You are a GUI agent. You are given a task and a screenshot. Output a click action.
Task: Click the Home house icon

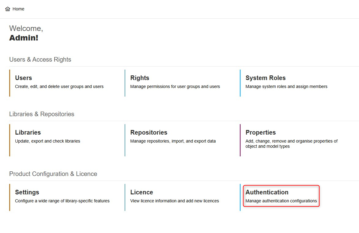(8, 9)
